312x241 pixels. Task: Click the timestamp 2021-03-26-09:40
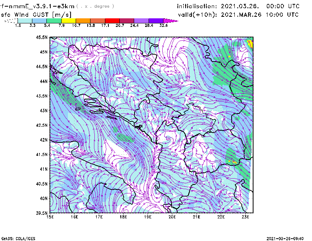pos(285,239)
